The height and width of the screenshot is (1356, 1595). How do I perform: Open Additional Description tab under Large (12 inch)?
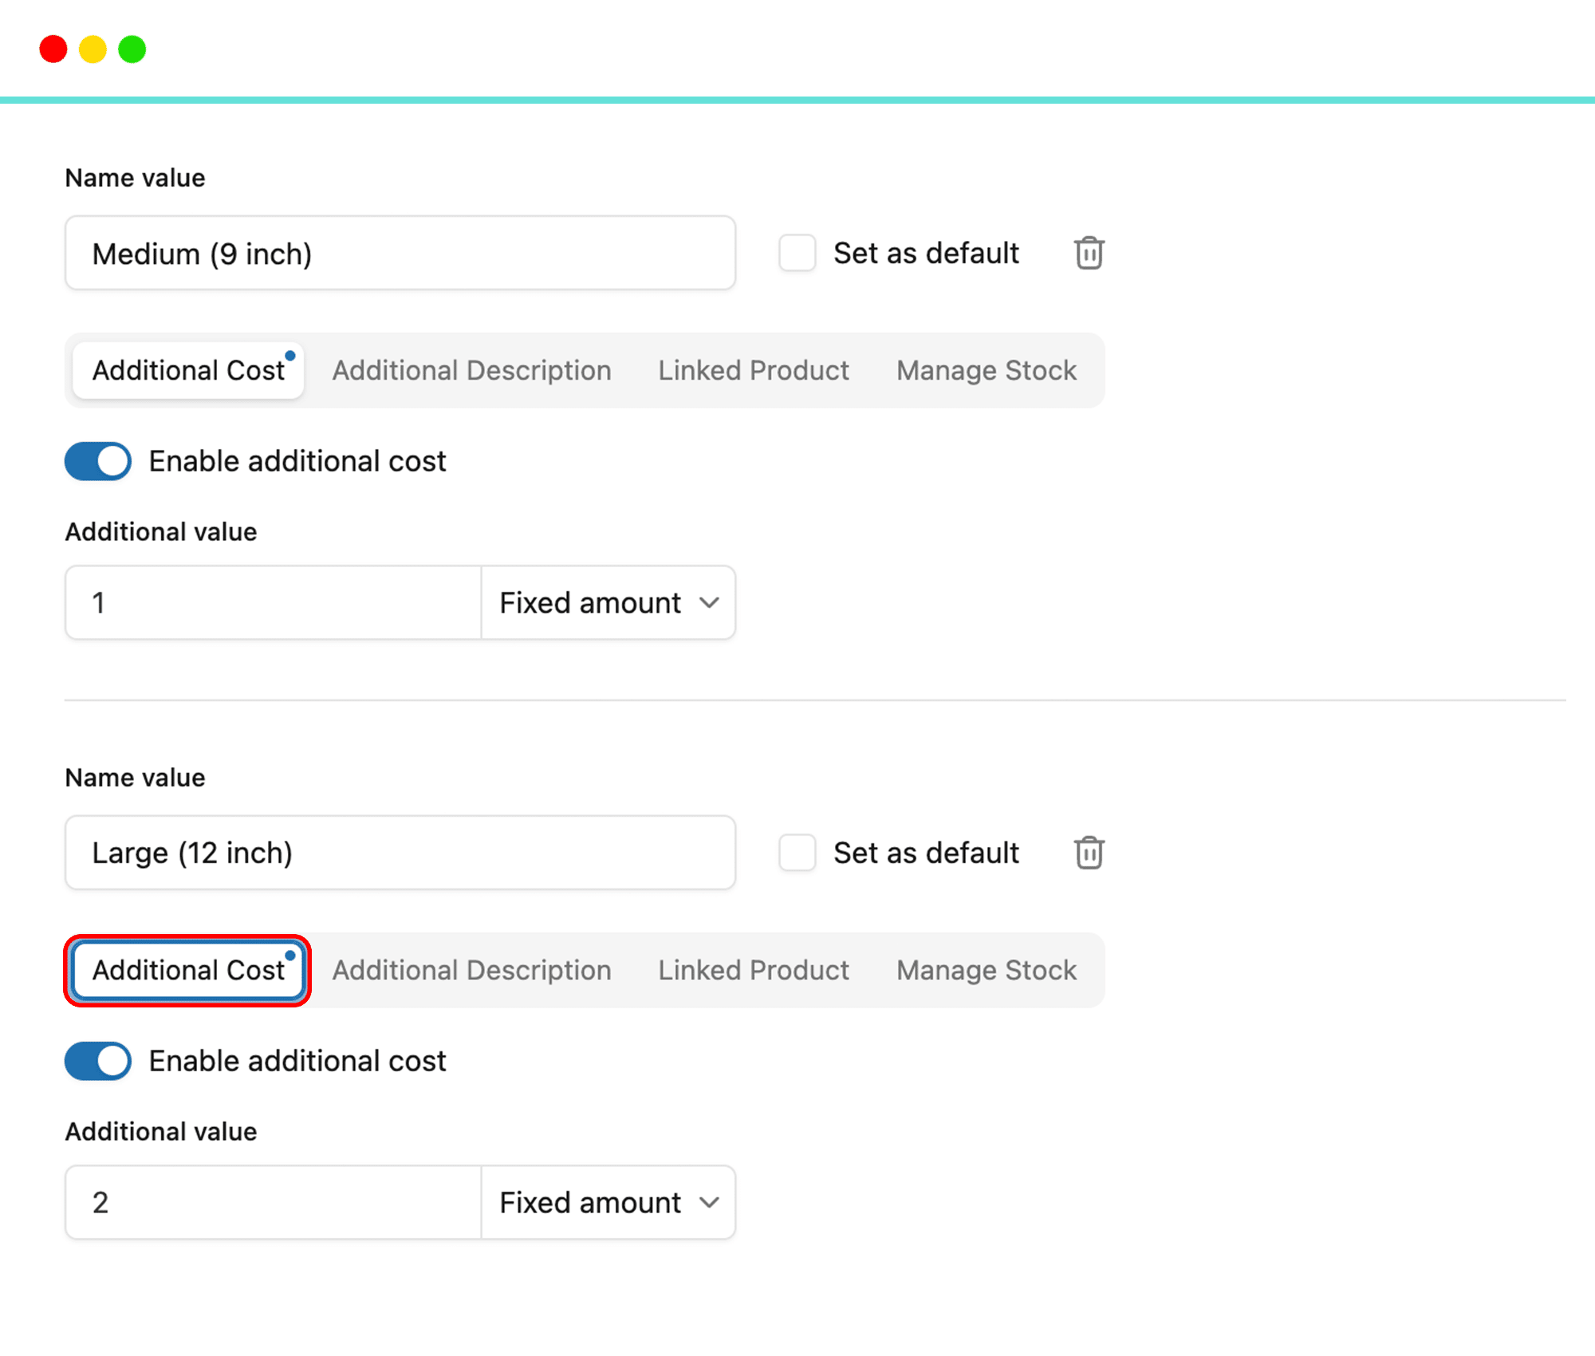coord(471,970)
